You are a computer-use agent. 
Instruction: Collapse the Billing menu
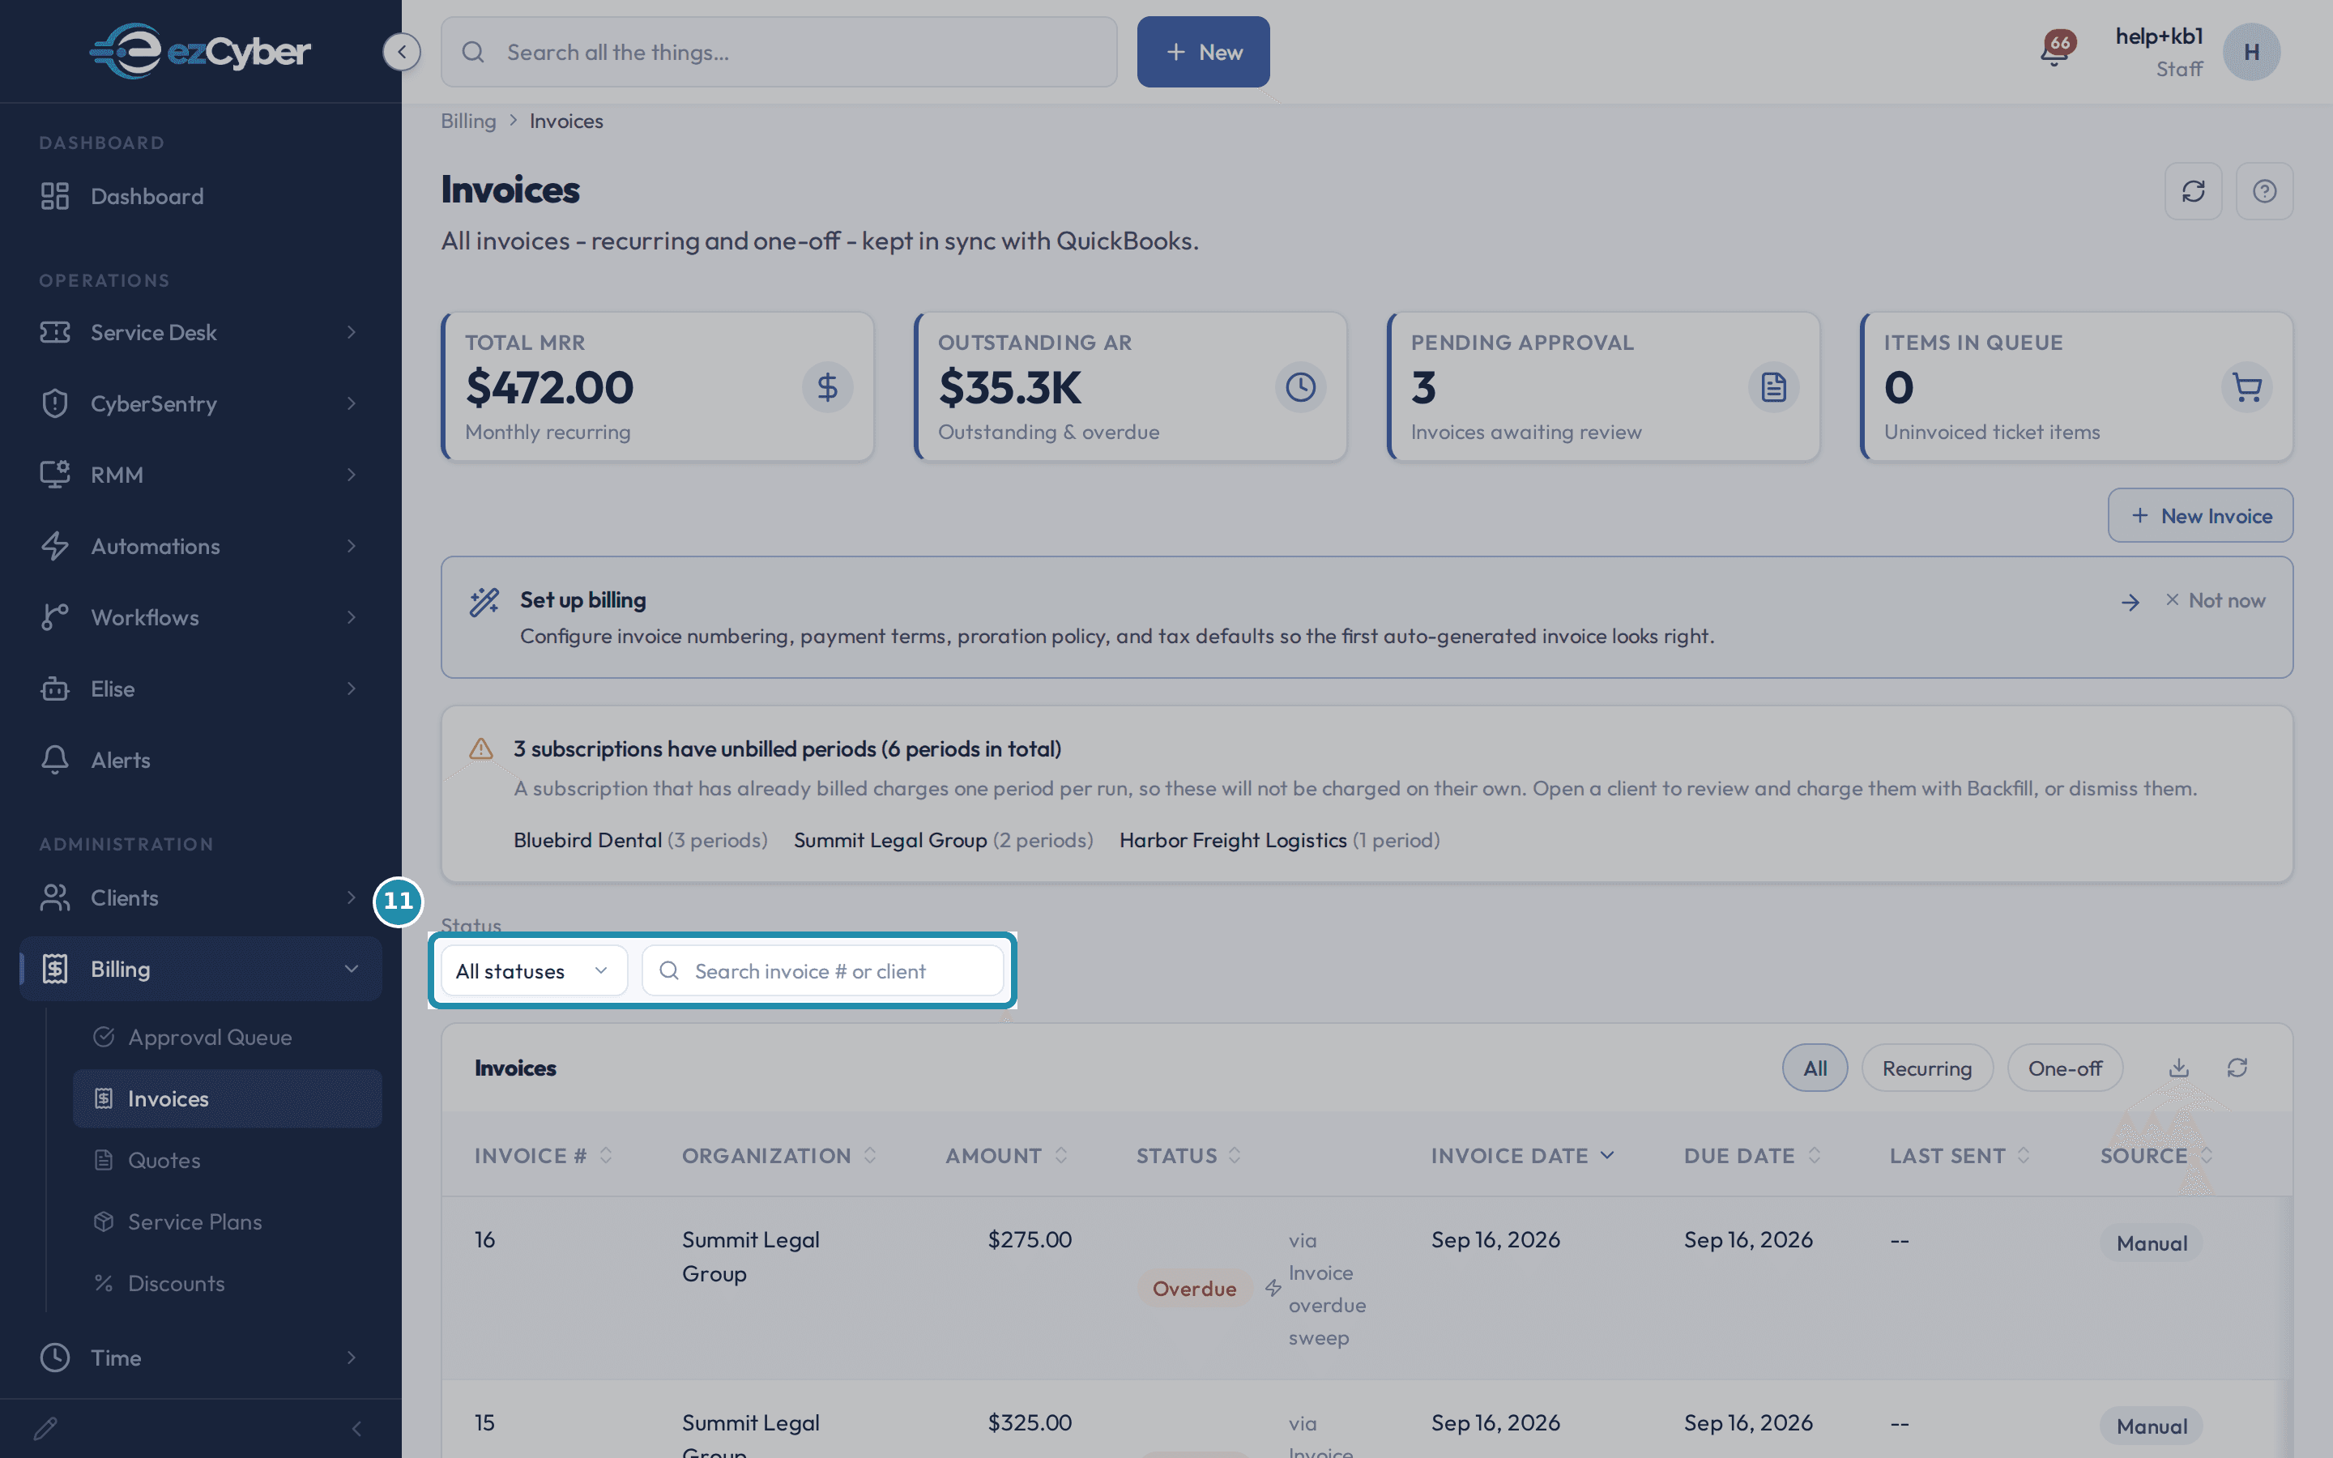(201, 969)
